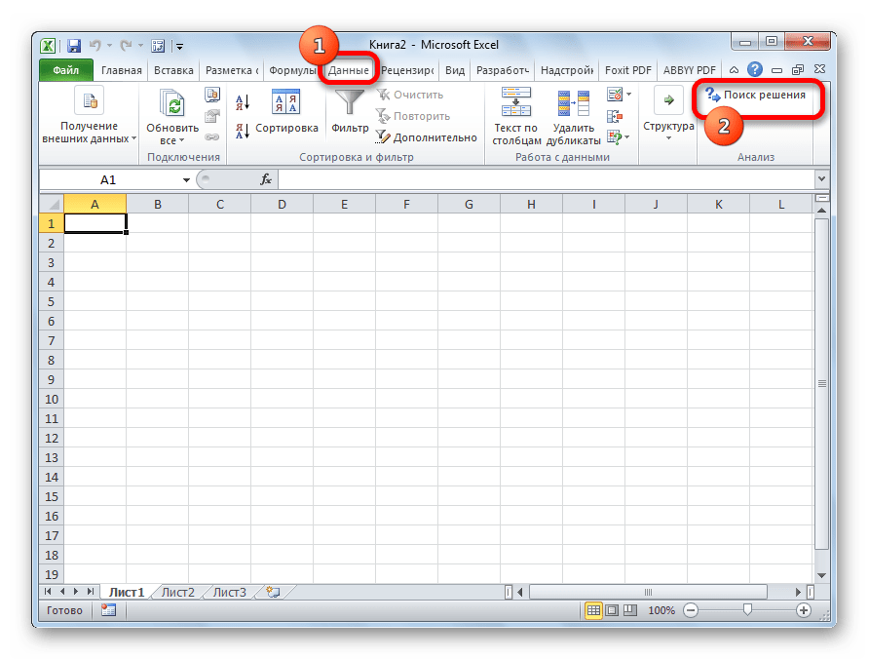Switch to the Главная tab
869x660 pixels.
tap(122, 70)
